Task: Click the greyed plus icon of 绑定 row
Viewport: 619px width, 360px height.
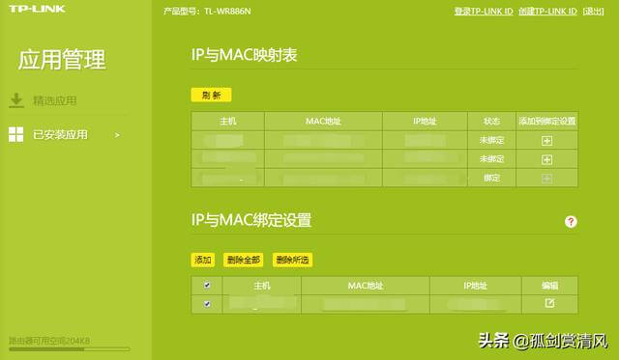Action: [546, 179]
